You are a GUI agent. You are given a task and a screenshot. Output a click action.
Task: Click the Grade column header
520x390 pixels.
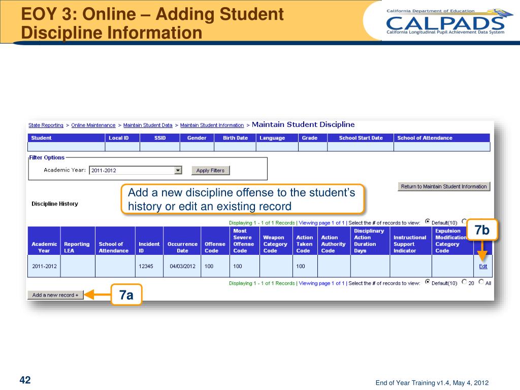pos(313,138)
